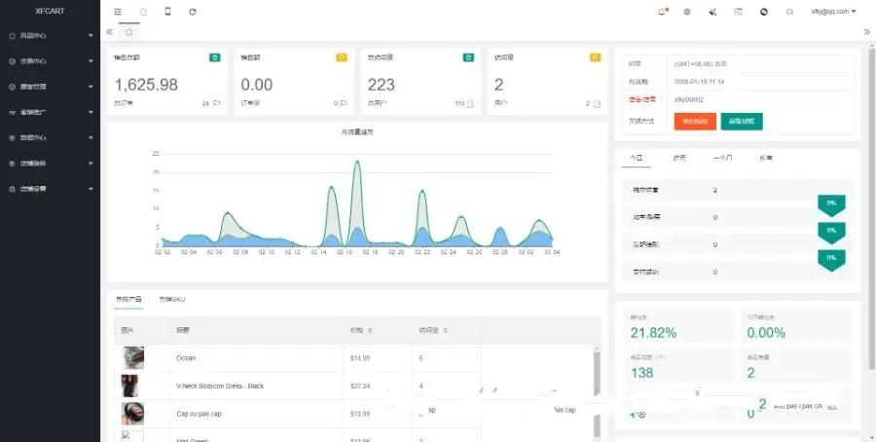The image size is (876, 442).
Task: Click the document icon beside user count 110
Action: point(470,103)
